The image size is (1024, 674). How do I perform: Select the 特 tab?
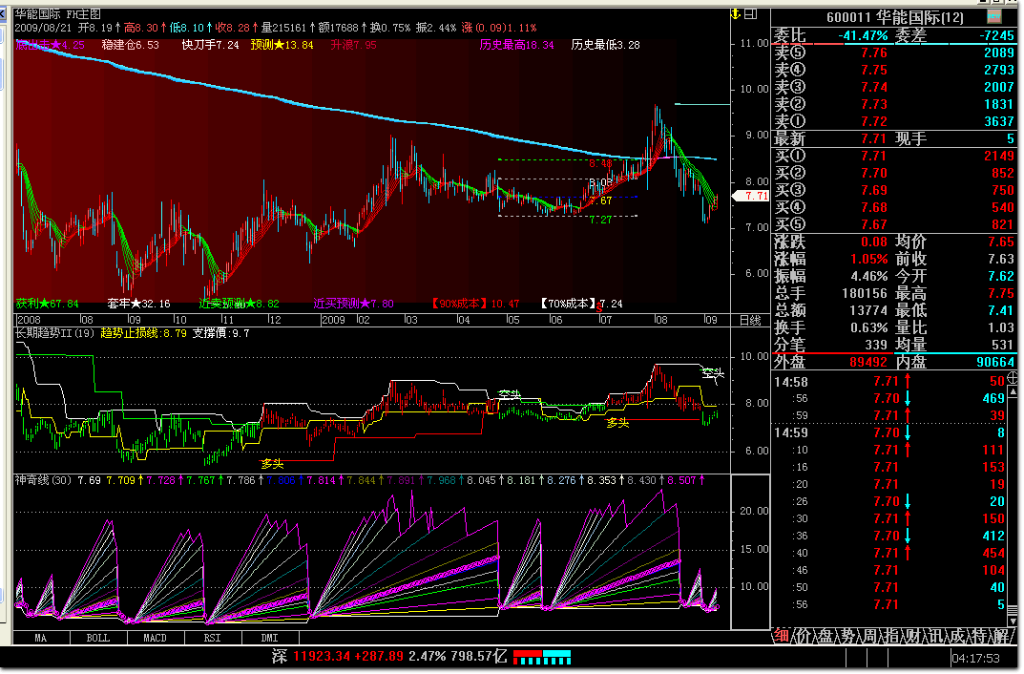[979, 636]
